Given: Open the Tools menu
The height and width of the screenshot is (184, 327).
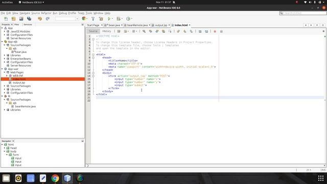Looking at the screenshot, I should click(89, 13).
